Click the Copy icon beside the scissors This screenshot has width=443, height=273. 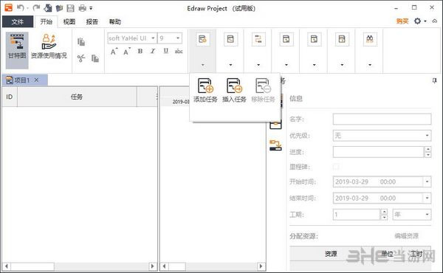(95, 58)
